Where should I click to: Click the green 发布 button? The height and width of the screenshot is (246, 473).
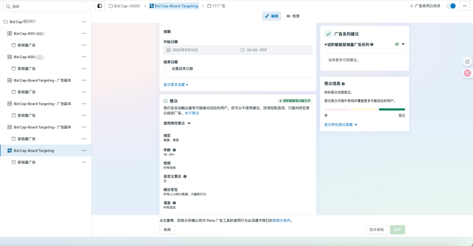[x=397, y=229]
